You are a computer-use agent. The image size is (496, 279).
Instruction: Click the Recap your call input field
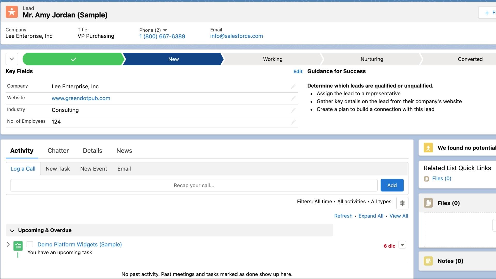click(x=194, y=185)
